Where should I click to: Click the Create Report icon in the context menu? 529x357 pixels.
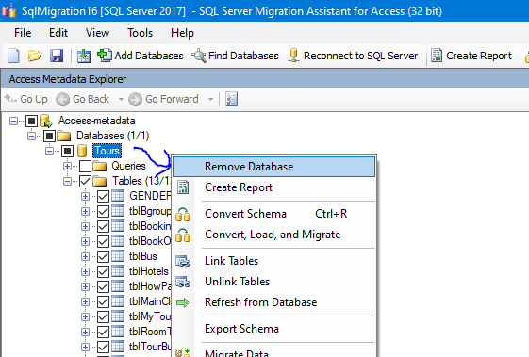click(x=183, y=187)
